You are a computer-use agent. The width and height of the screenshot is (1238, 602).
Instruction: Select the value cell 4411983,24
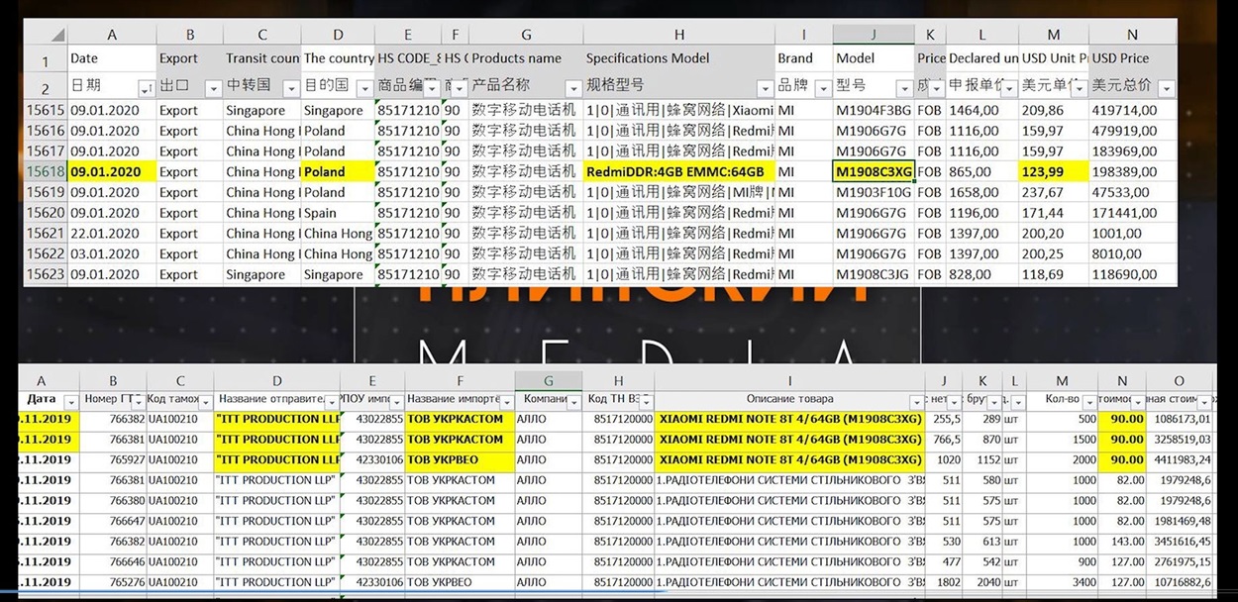pyautogui.click(x=1179, y=459)
